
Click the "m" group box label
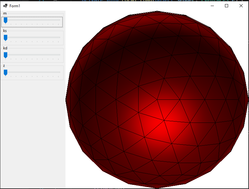tap(5, 13)
